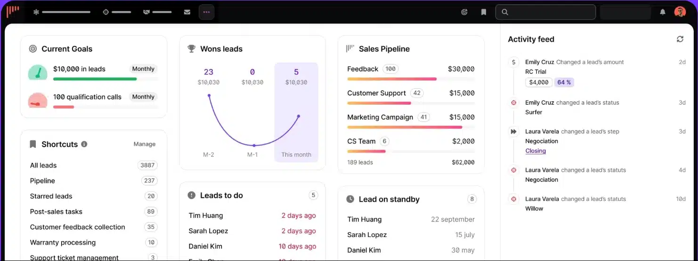
Task: Open the Warranty processing shortcut
Action: point(93,243)
